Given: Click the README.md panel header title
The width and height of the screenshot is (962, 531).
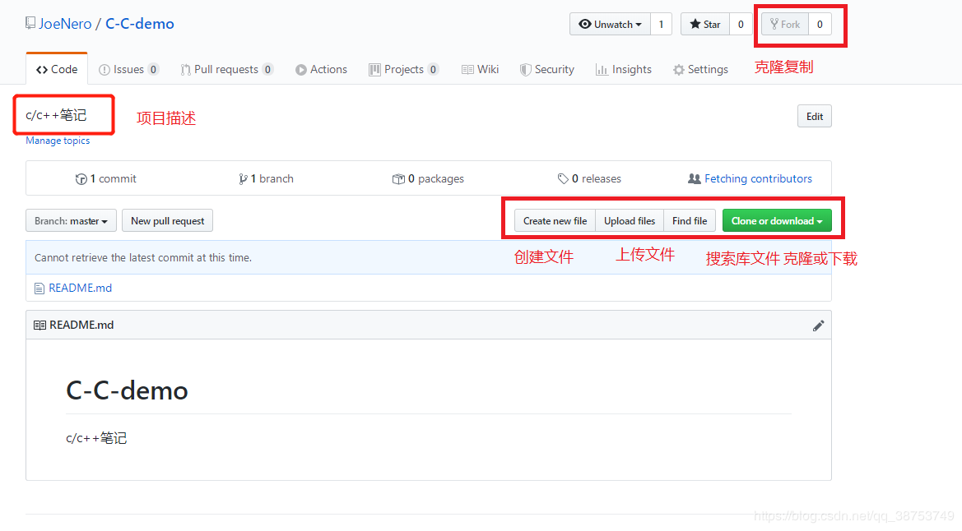Looking at the screenshot, I should point(81,325).
